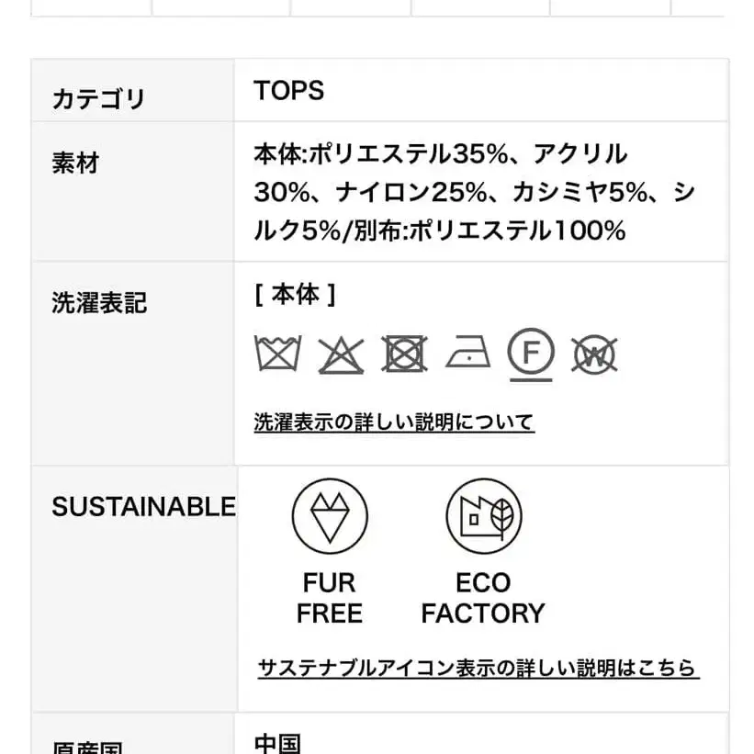754x754 pixels.
Task: Click the [ 本体 ] heading
Action: point(295,294)
